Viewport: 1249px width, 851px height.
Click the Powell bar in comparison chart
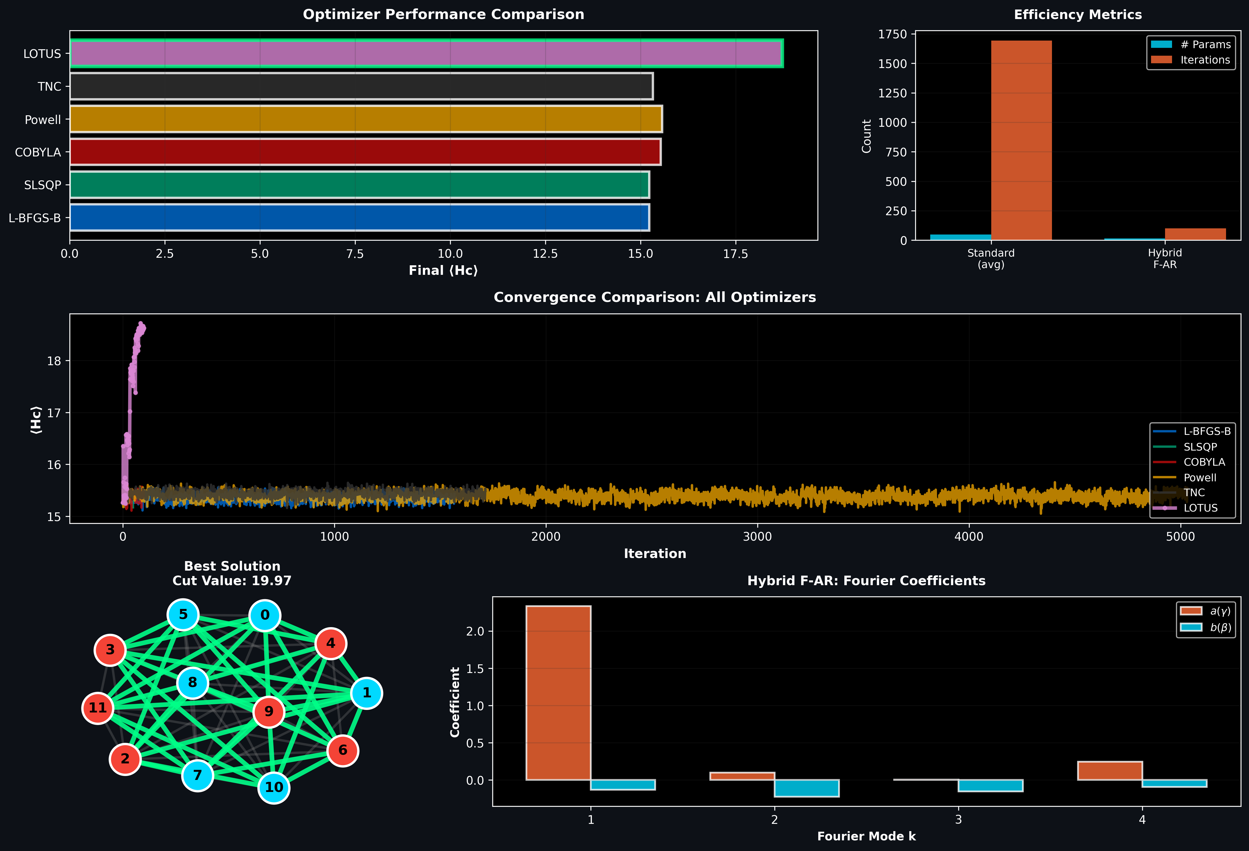pyautogui.click(x=365, y=119)
